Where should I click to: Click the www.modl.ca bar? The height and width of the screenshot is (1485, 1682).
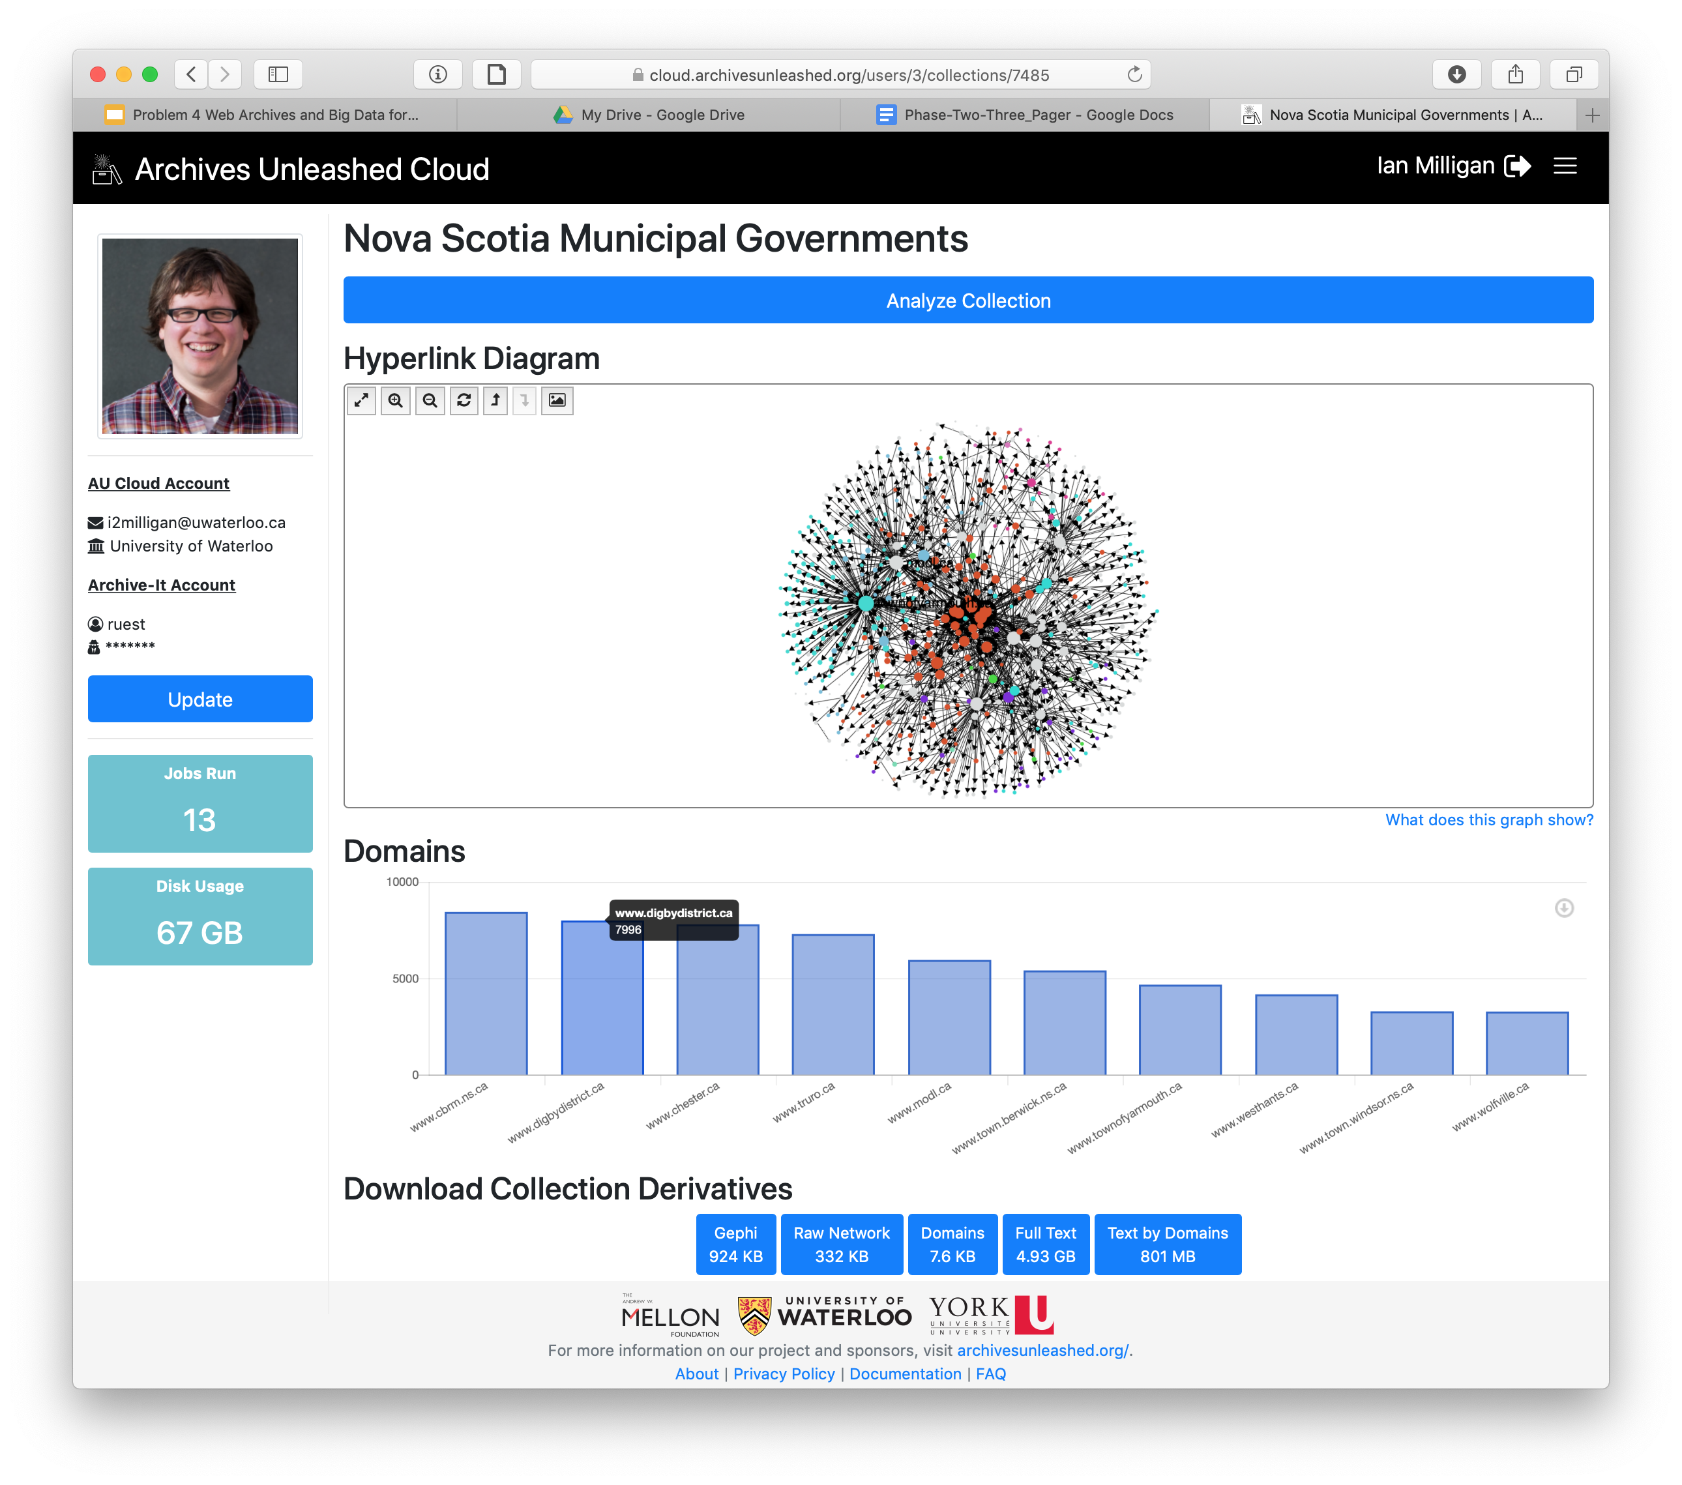[949, 1018]
